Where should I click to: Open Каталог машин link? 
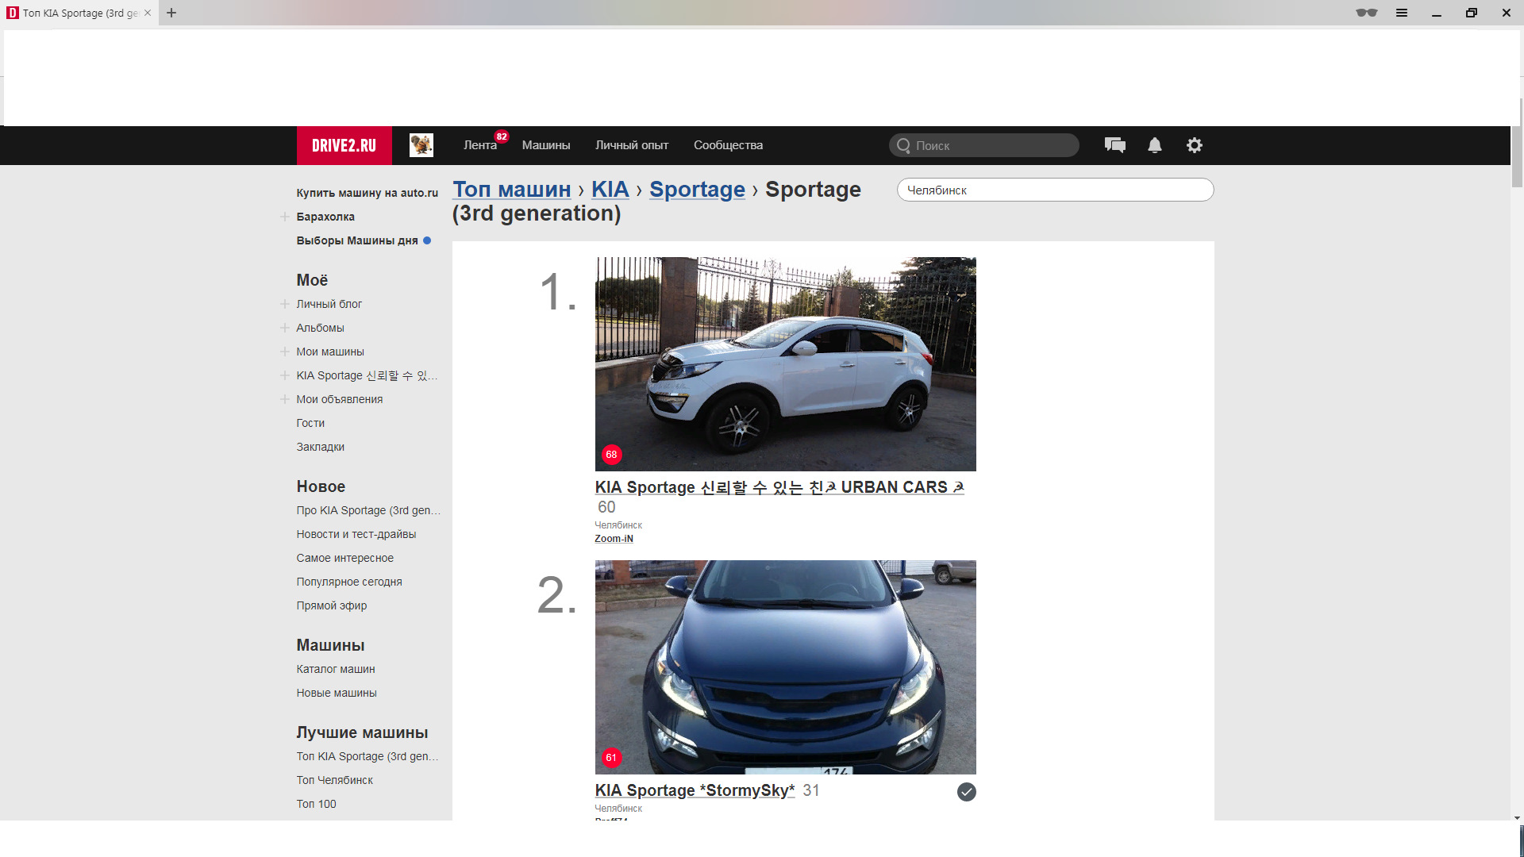pos(336,669)
